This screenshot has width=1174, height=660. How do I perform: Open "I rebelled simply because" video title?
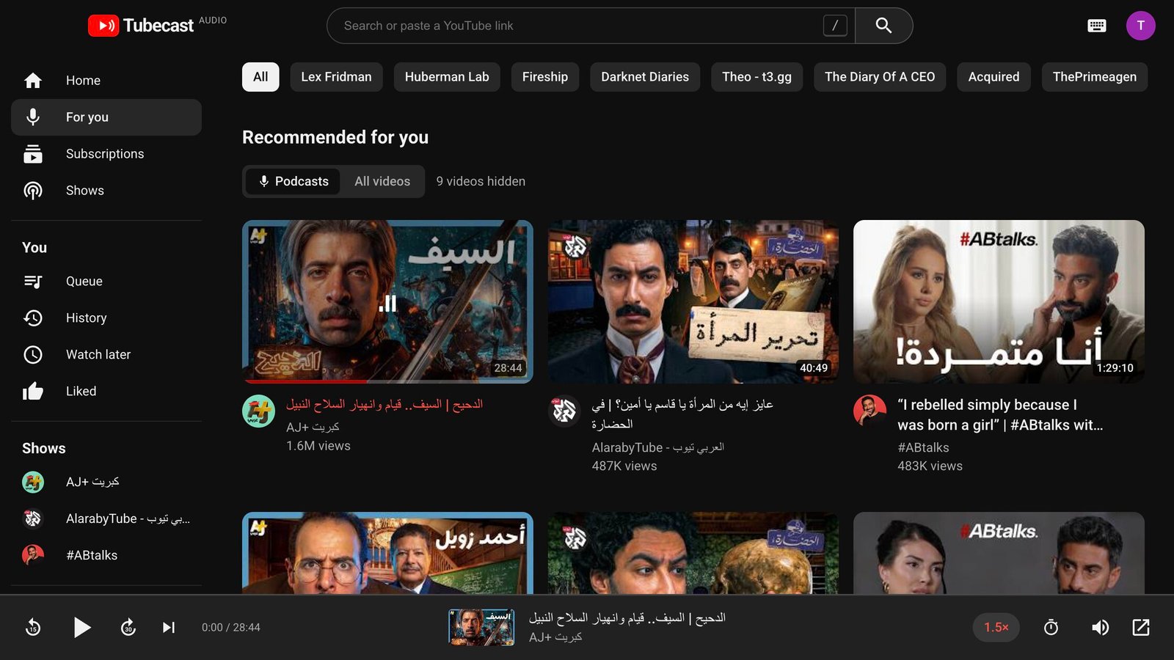point(1000,415)
